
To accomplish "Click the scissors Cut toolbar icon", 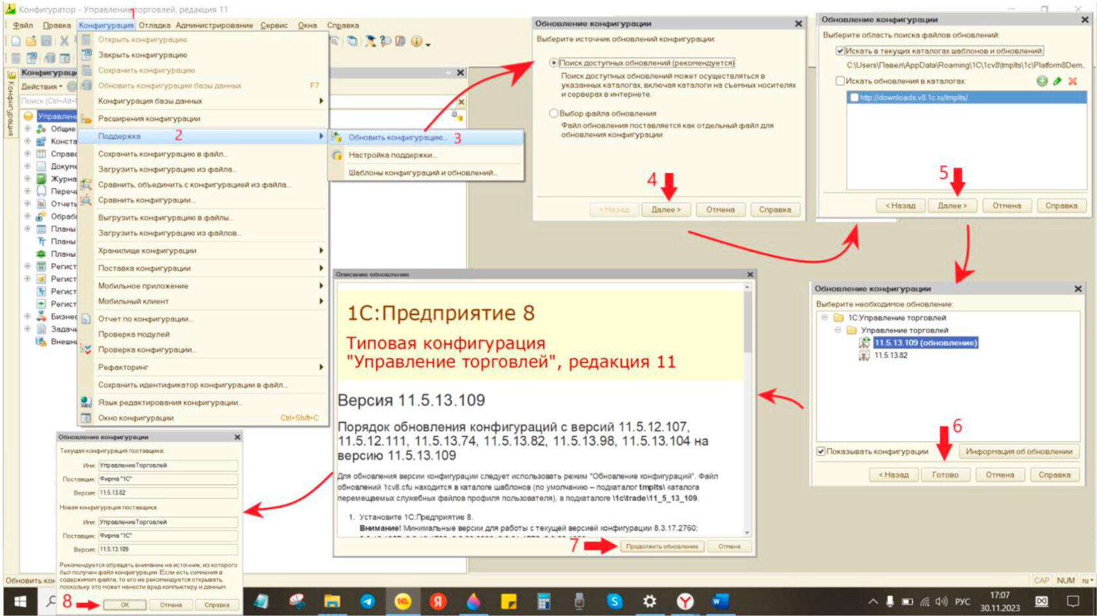I will coord(64,41).
